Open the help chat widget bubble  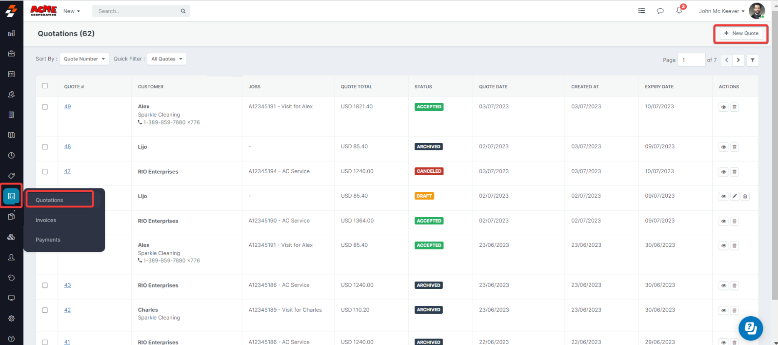coord(750,328)
